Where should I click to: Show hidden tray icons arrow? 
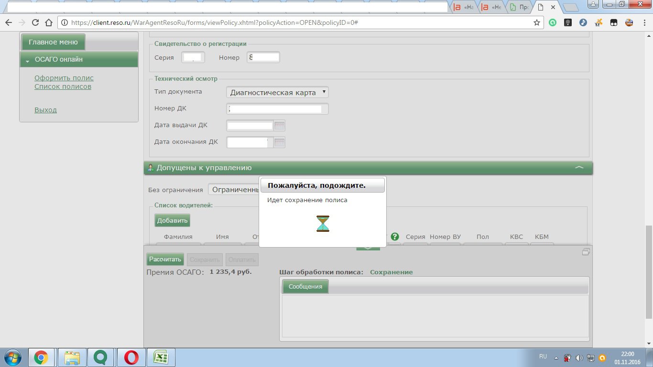coord(556,357)
